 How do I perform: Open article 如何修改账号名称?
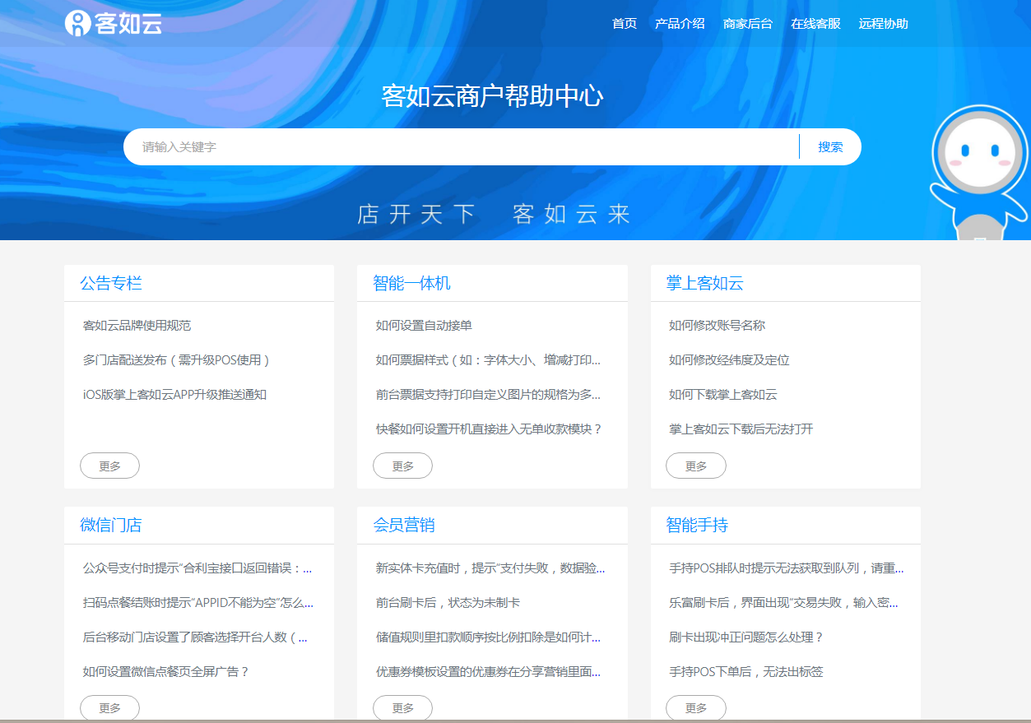[x=717, y=326]
